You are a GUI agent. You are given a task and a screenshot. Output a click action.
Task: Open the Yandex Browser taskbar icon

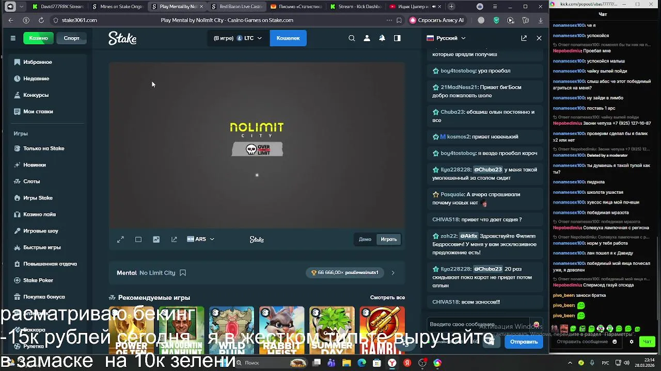[x=392, y=363]
